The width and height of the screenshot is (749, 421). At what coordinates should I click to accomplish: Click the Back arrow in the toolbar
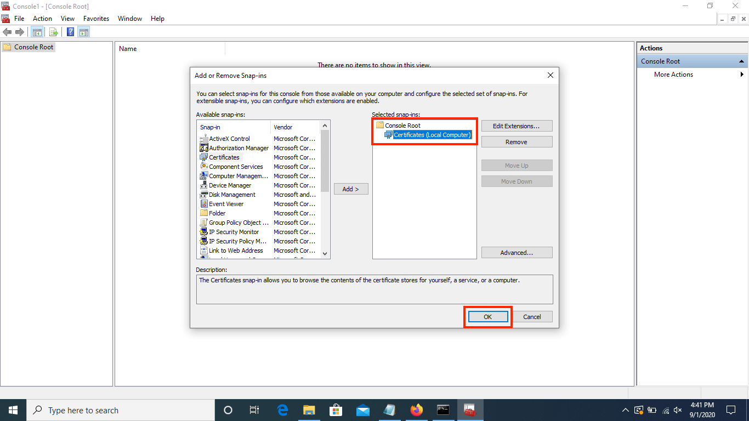(7, 32)
